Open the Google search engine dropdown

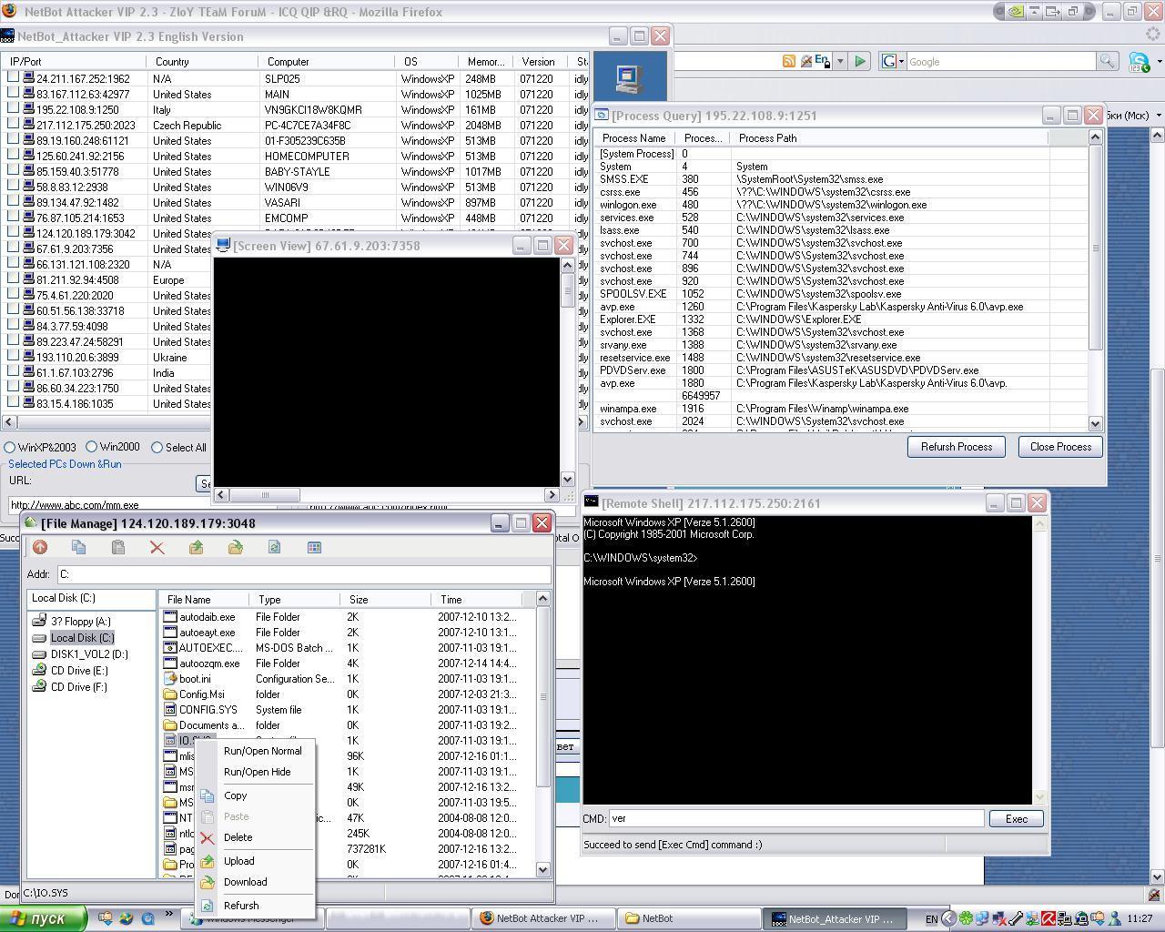click(x=902, y=61)
